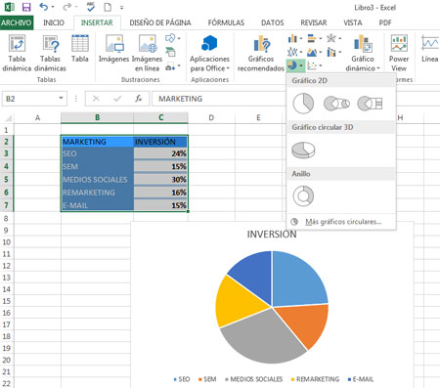Select the 24% cell for SEO
The width and height of the screenshot is (440, 388).
click(160, 153)
